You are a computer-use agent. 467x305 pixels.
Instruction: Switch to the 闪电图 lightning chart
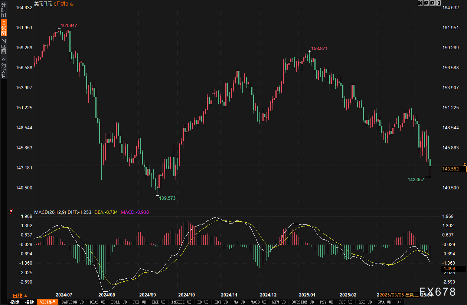[x=3, y=46]
